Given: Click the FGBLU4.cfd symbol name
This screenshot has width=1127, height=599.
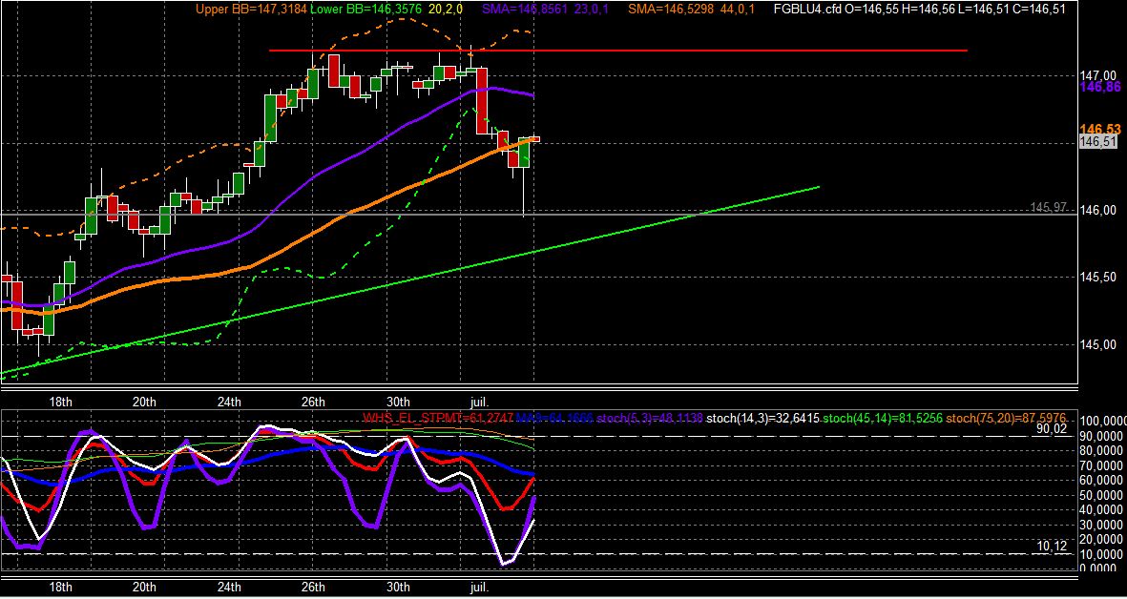Looking at the screenshot, I should pyautogui.click(x=808, y=9).
